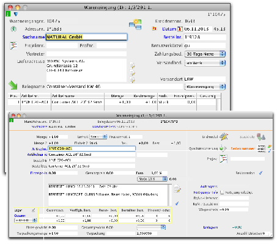277x245 pixels.
Task: Click the Einzelpreis link label
Action: pos(39,173)
